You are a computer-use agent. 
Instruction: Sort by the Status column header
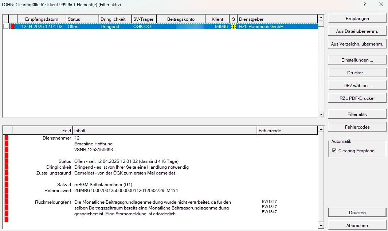click(82, 19)
